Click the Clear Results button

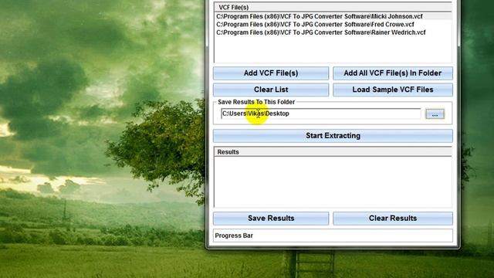pos(393,219)
